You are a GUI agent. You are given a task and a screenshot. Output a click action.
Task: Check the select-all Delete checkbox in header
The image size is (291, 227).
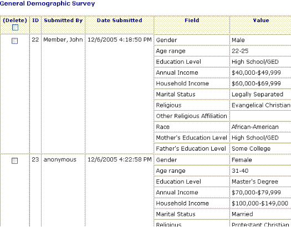pyautogui.click(x=15, y=28)
